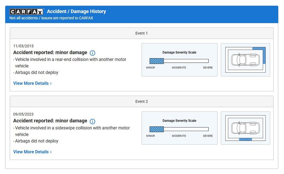Click the SEVERE label in Event 1 scale

pos(208,68)
